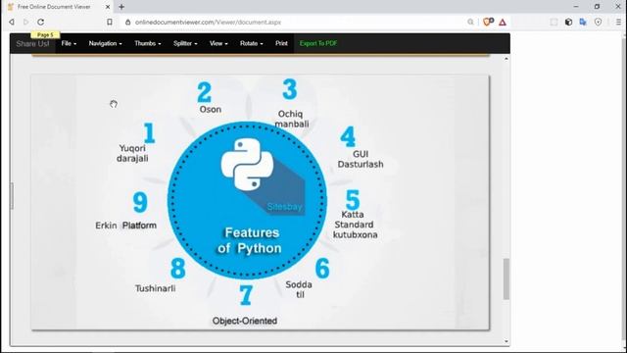Restore the browser window size
Viewport: 627px width, 353px height.
click(x=597, y=7)
